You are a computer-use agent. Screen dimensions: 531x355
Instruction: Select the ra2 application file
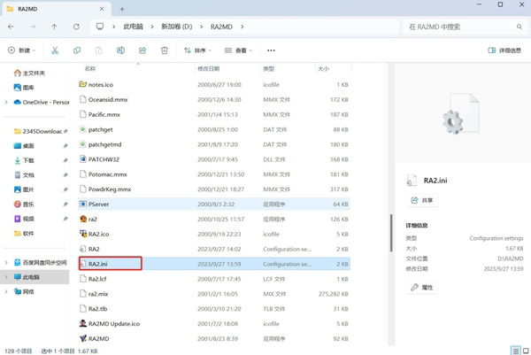coord(93,218)
